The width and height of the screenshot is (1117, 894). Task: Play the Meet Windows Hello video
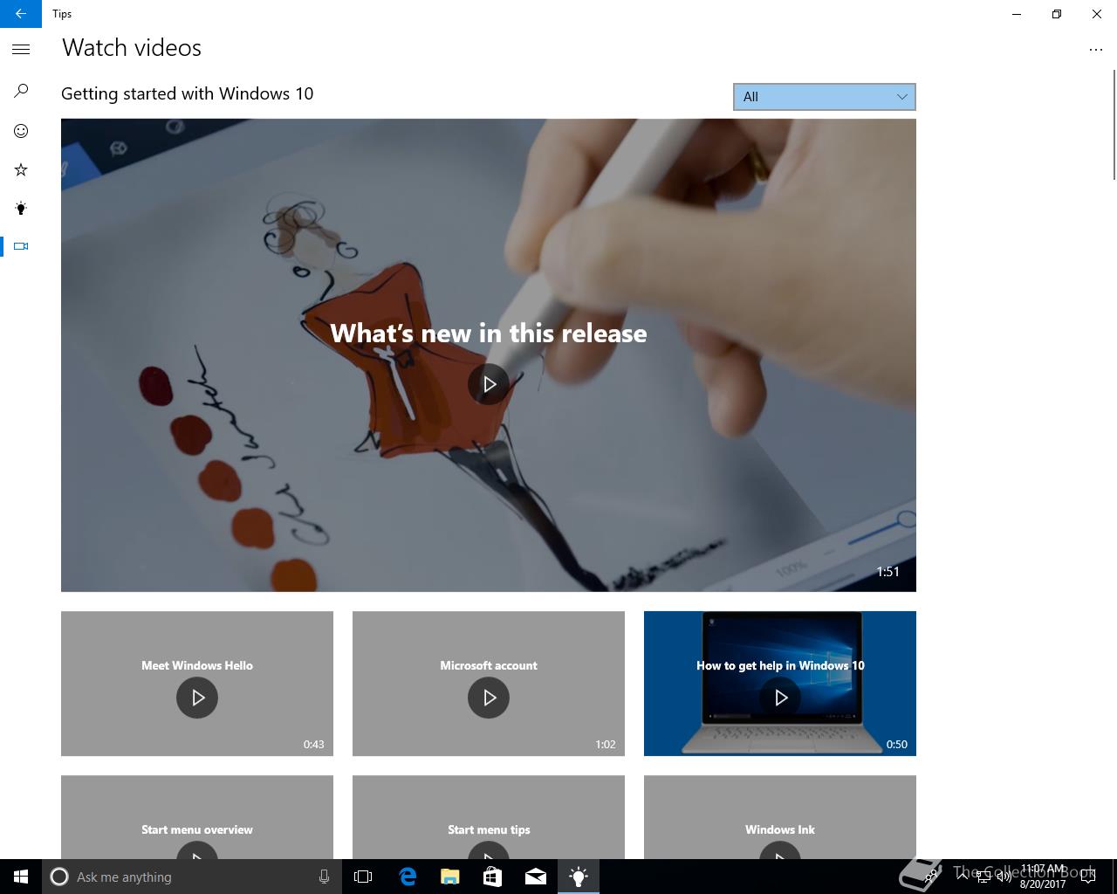[197, 698]
